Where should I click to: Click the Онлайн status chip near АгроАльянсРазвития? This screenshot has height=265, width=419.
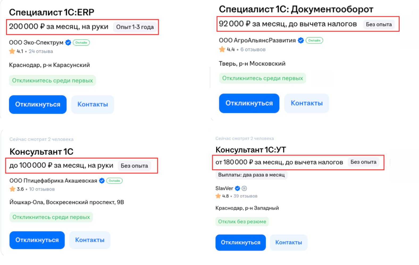tap(314, 40)
